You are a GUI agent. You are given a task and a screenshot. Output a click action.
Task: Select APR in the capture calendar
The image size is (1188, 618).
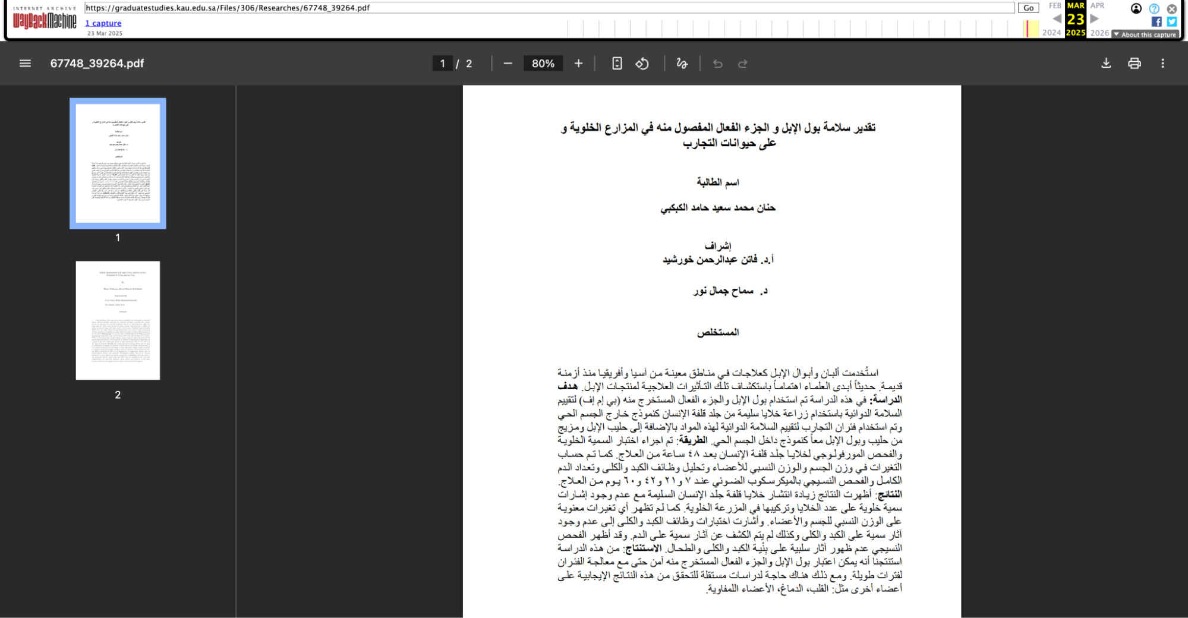point(1096,6)
